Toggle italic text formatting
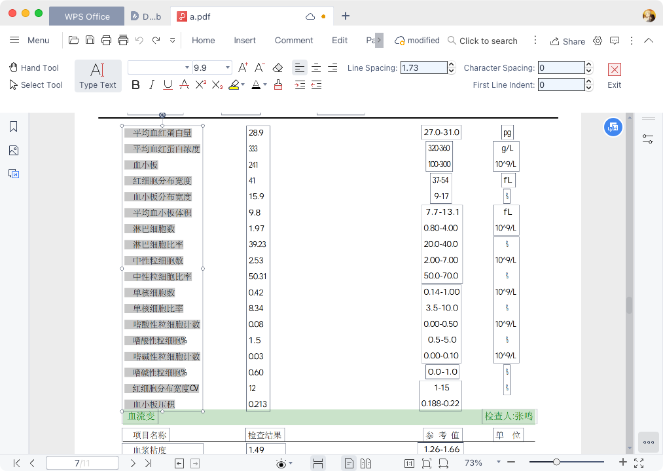The image size is (663, 471). pos(152,85)
